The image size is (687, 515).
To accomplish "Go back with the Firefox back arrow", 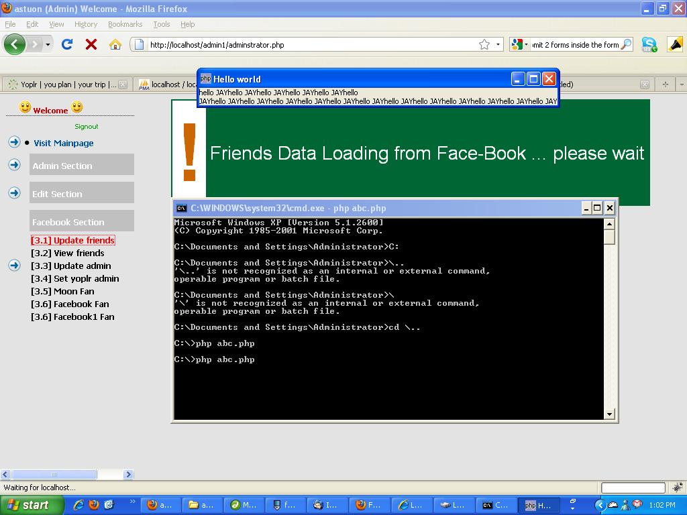I will coord(14,44).
